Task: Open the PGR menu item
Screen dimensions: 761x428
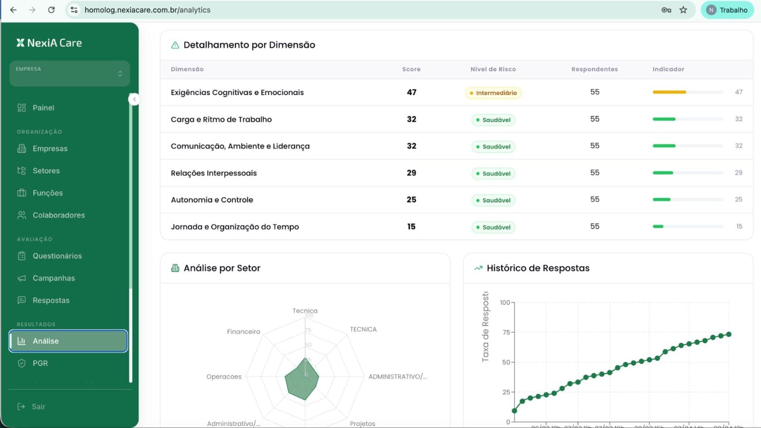Action: click(68, 363)
